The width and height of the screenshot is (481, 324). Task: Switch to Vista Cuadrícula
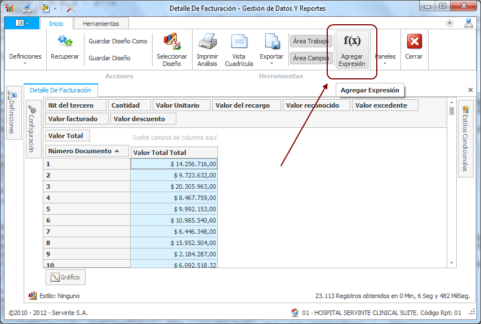pyautogui.click(x=239, y=42)
